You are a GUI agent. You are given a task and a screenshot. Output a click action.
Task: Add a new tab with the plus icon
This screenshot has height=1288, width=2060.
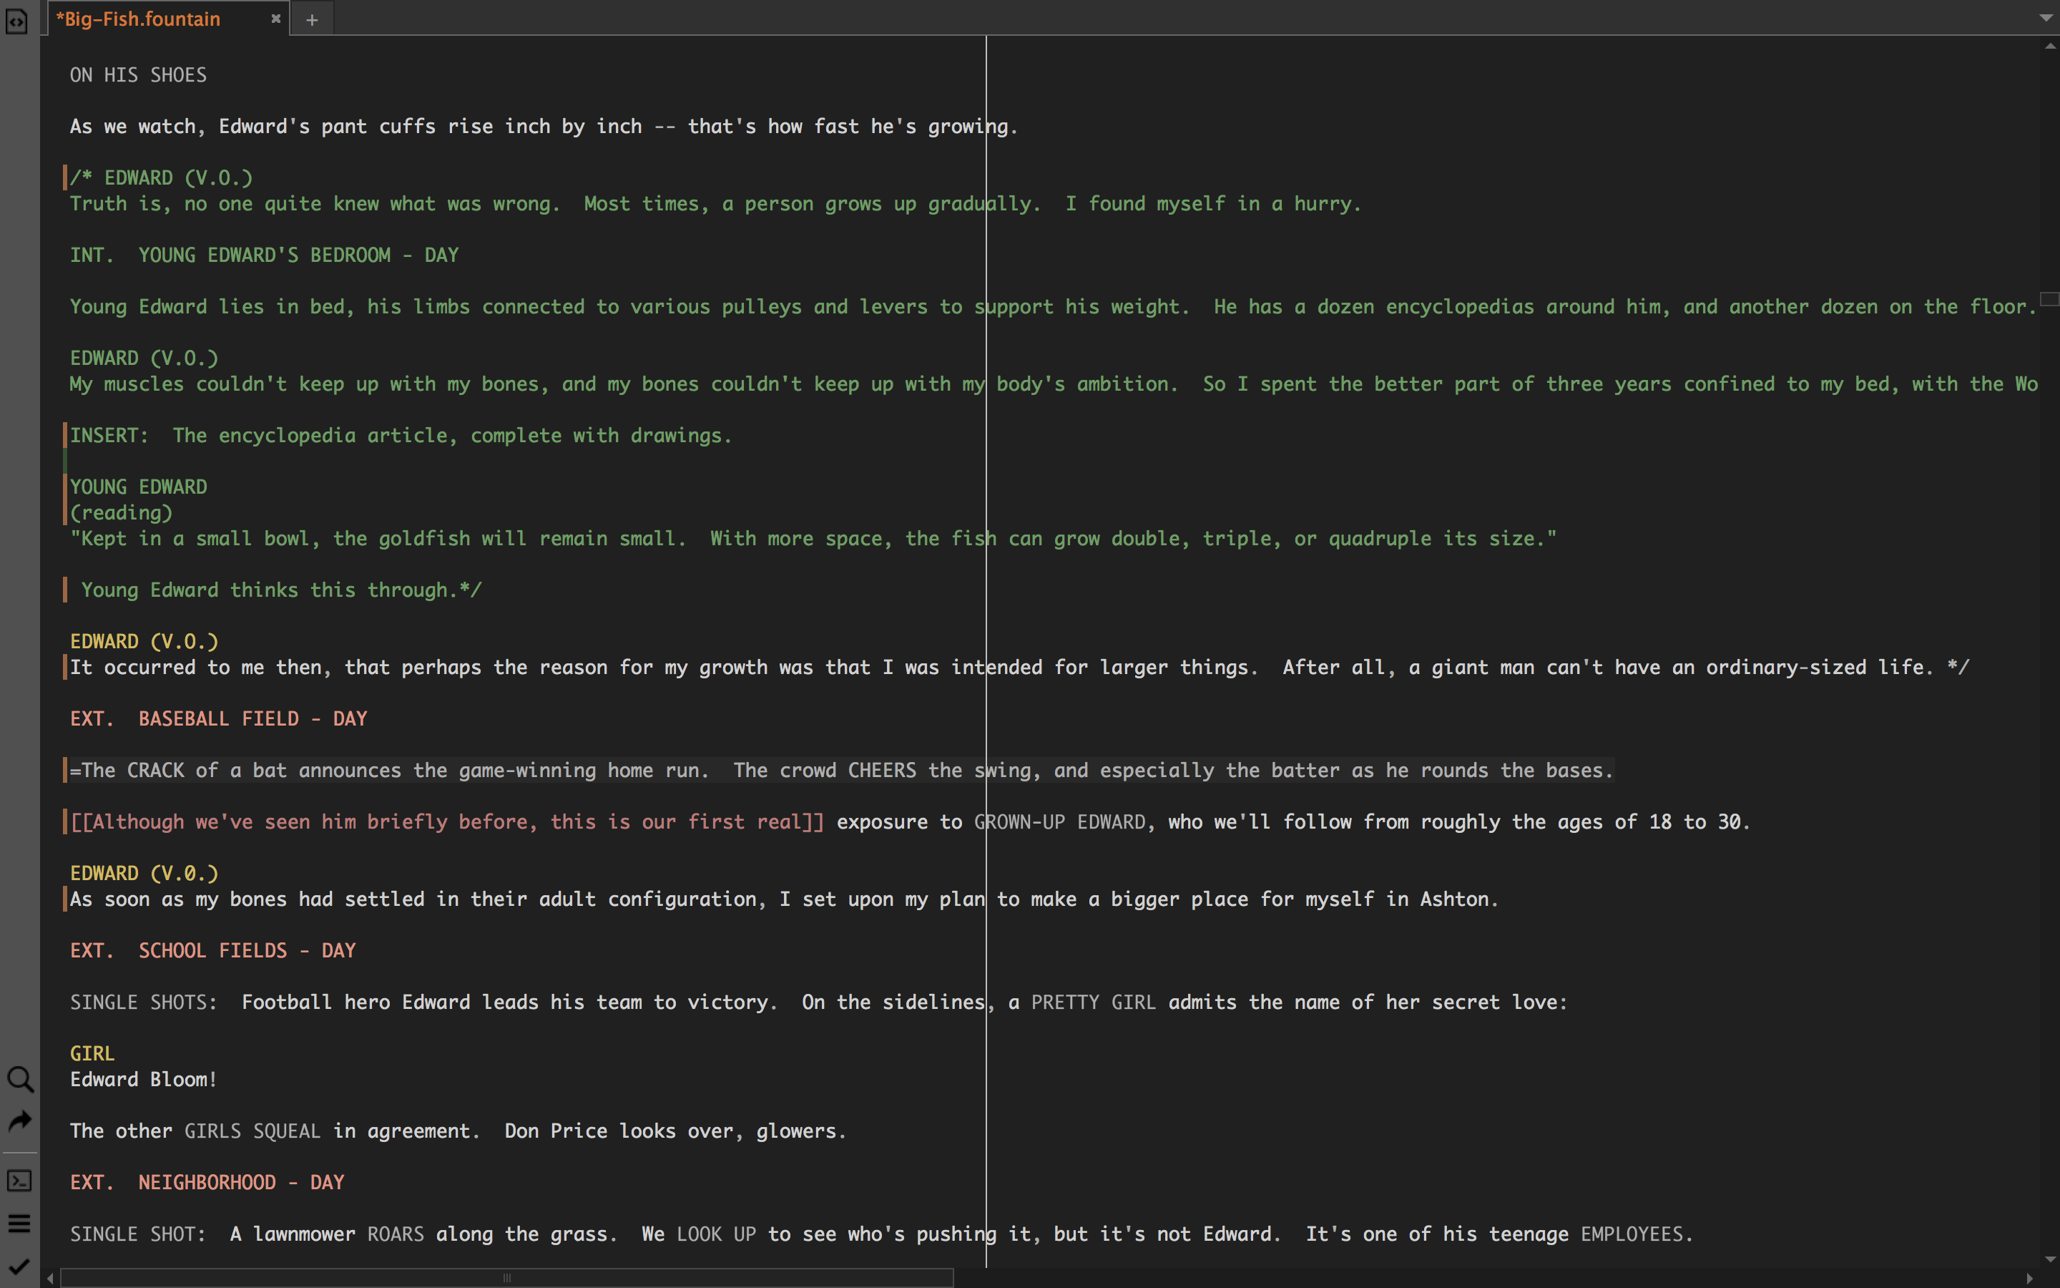click(312, 19)
